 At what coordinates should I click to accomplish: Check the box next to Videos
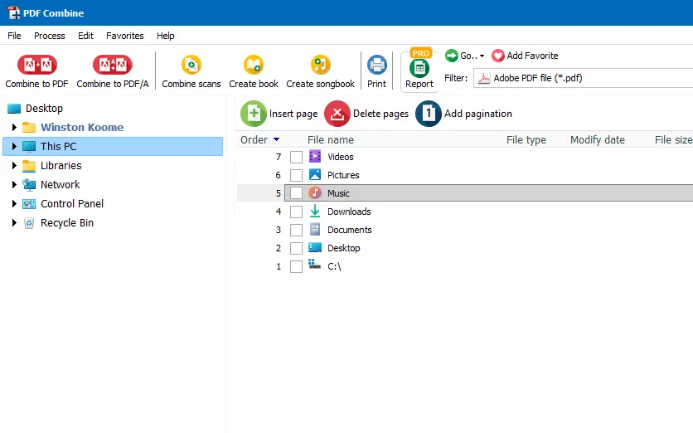tap(296, 157)
